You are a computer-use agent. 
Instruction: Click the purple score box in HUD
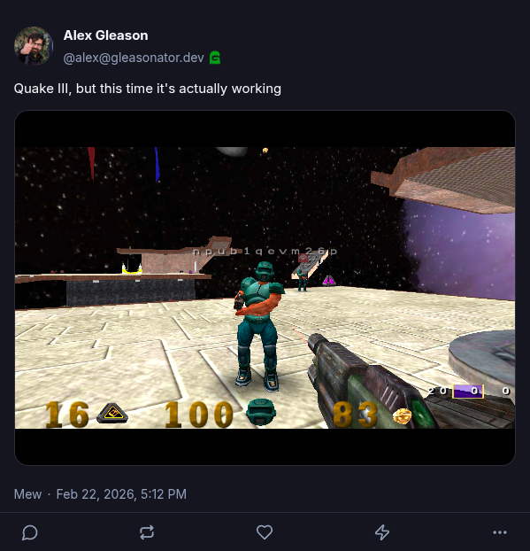pos(468,392)
